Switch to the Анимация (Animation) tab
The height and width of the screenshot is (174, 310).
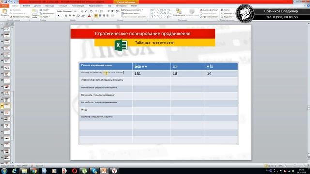click(62, 6)
